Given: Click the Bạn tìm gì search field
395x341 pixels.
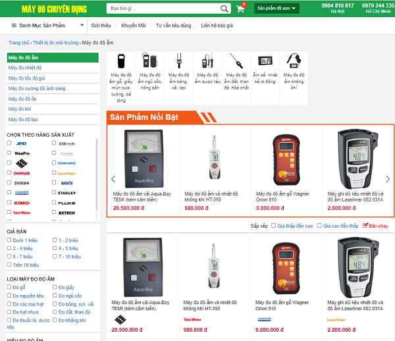Looking at the screenshot, I should point(164,9).
